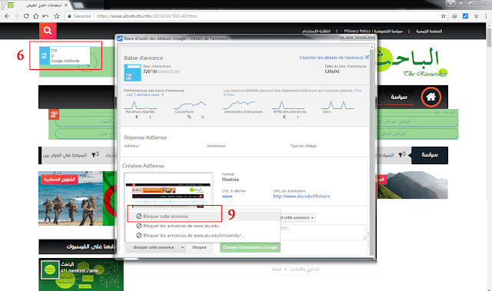
Task: Reload the page with the refresh icon
Action: 26,16
